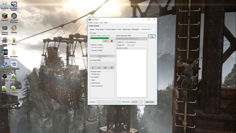Image resolution: width=236 pixels, height=133 pixels.
Task: Switch to the Repositories tab
Action: [x=135, y=30]
